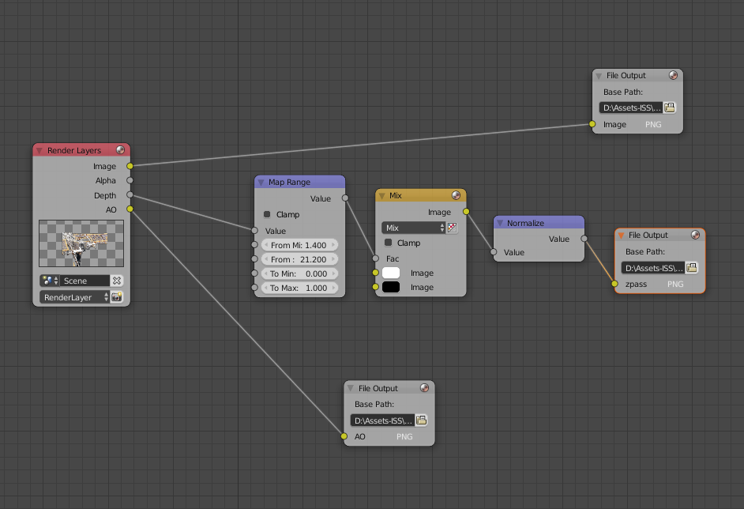
Task: Open the RenderLayer selector dropdown
Action: tap(75, 297)
